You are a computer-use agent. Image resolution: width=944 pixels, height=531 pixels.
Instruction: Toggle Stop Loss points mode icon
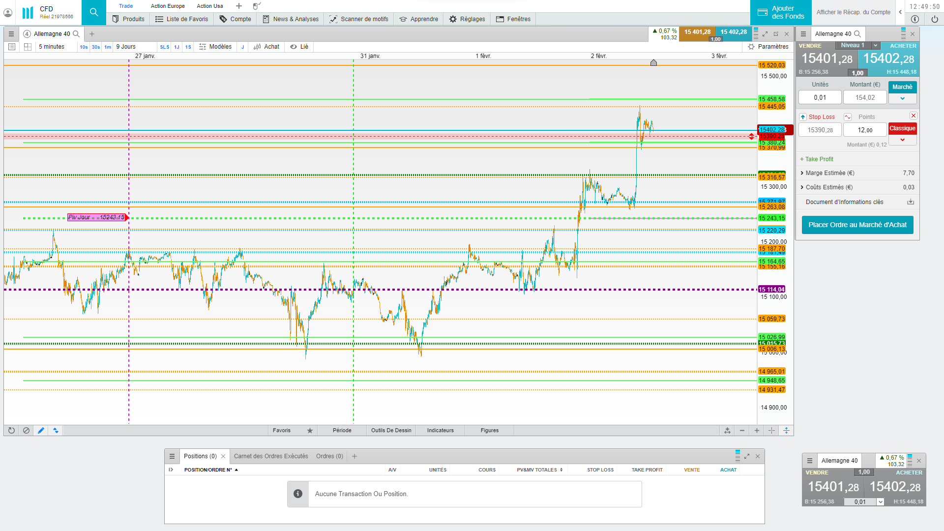point(848,117)
